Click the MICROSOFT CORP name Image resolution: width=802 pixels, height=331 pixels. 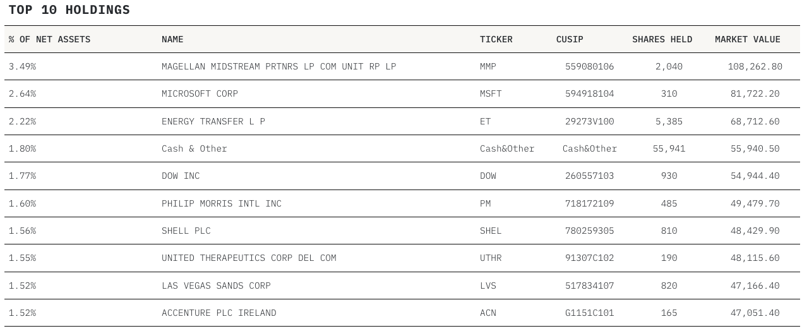tap(200, 93)
